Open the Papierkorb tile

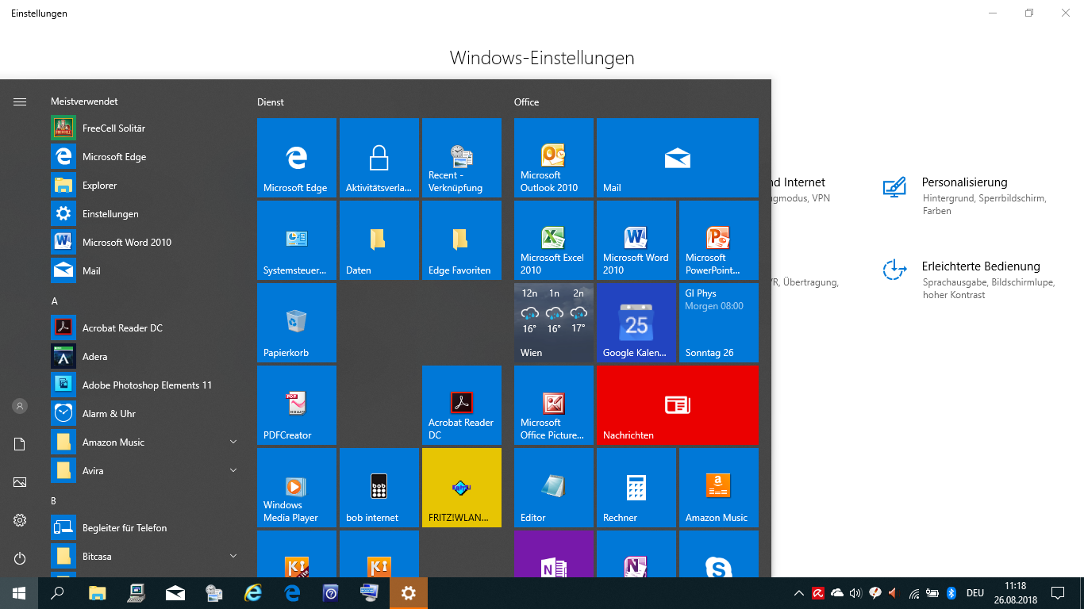(x=297, y=323)
